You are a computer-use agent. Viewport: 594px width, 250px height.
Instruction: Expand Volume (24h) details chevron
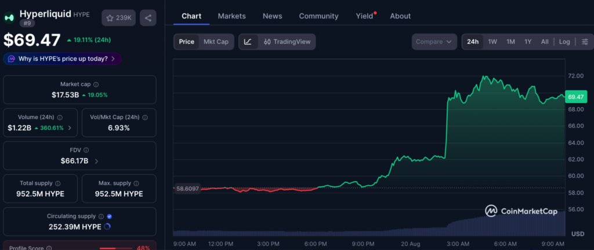click(70, 128)
